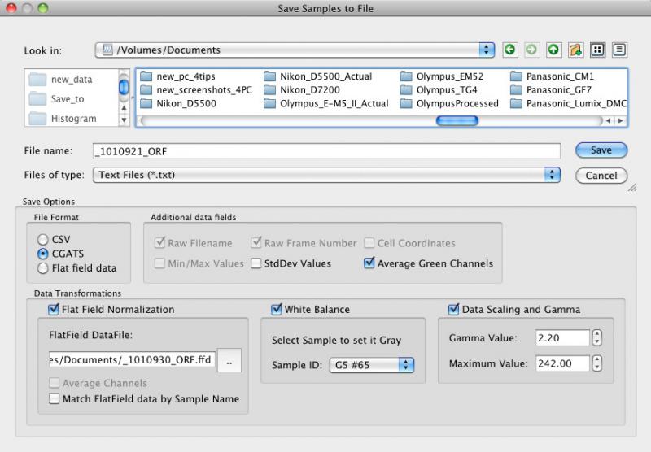The width and height of the screenshot is (651, 452).
Task: Go up one directory level
Action: [553, 50]
